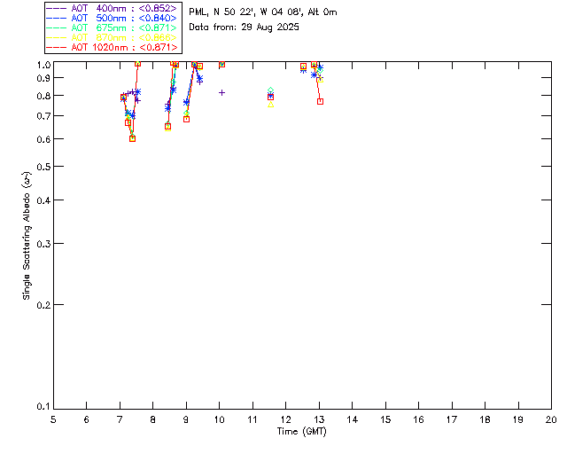The image size is (567, 454).
Task: Click the y-axis tick label 0.1
Action: [x=43, y=407]
